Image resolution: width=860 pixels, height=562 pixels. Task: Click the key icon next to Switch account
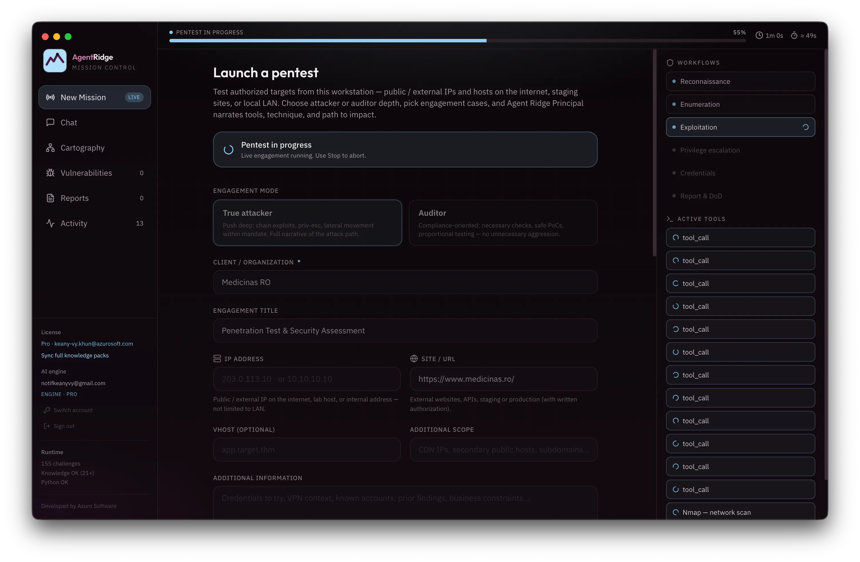coord(47,410)
